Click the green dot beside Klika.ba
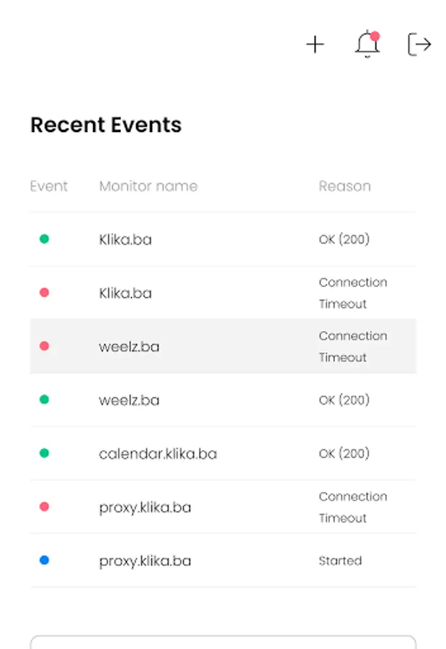 pos(44,239)
